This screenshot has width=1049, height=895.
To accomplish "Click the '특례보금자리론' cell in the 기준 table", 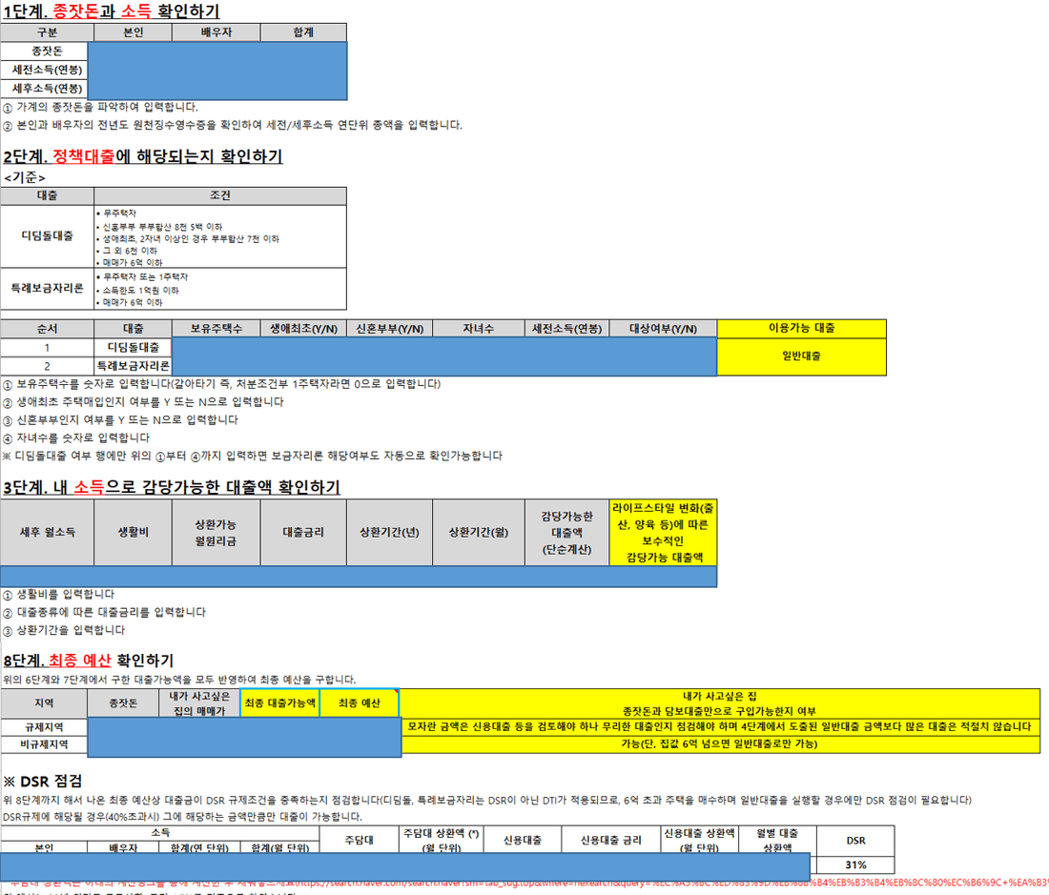I will (48, 289).
